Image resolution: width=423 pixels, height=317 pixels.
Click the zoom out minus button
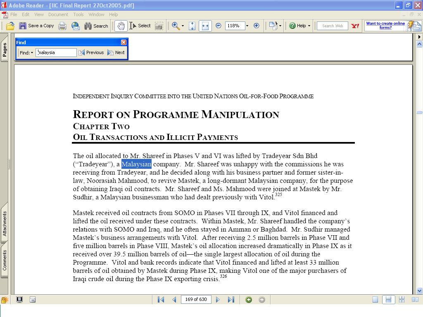point(219,26)
